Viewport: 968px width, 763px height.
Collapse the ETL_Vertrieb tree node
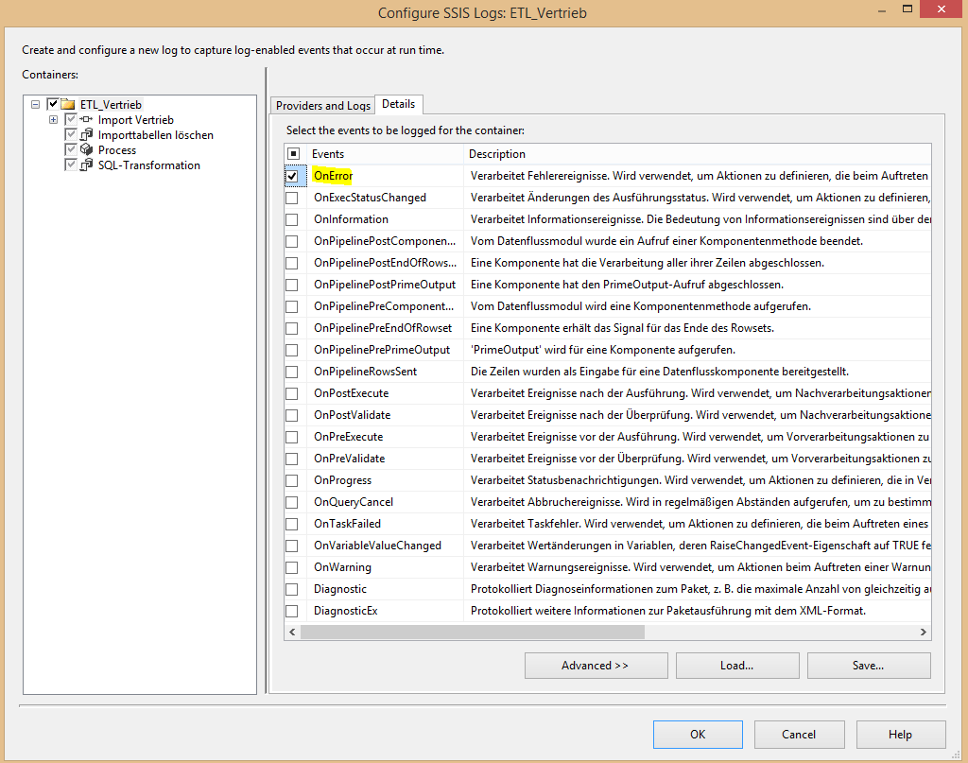click(35, 104)
